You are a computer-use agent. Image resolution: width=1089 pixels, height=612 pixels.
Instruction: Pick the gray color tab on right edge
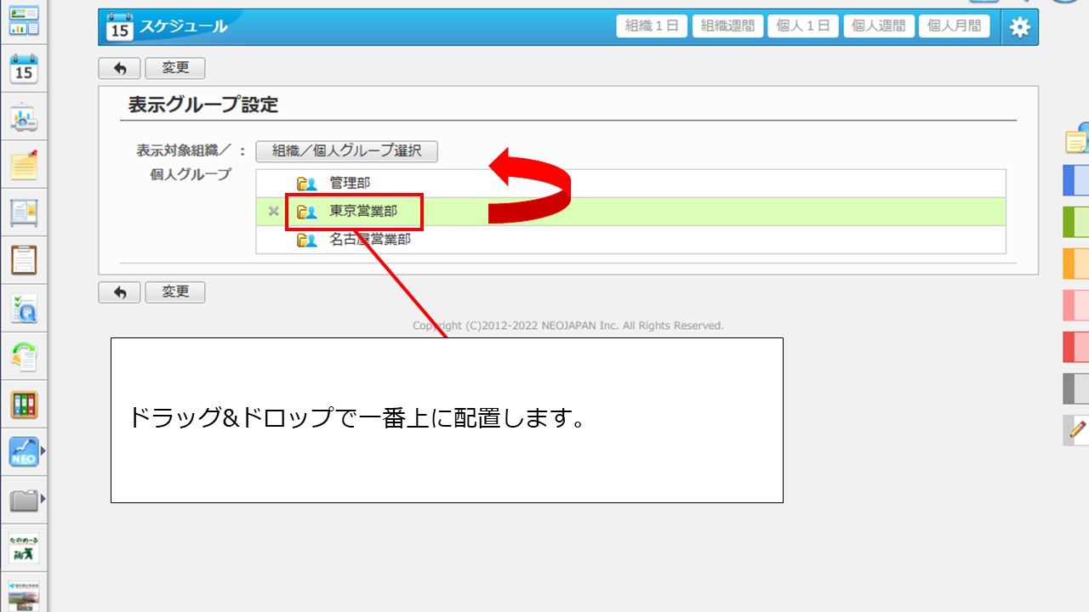pos(1076,388)
